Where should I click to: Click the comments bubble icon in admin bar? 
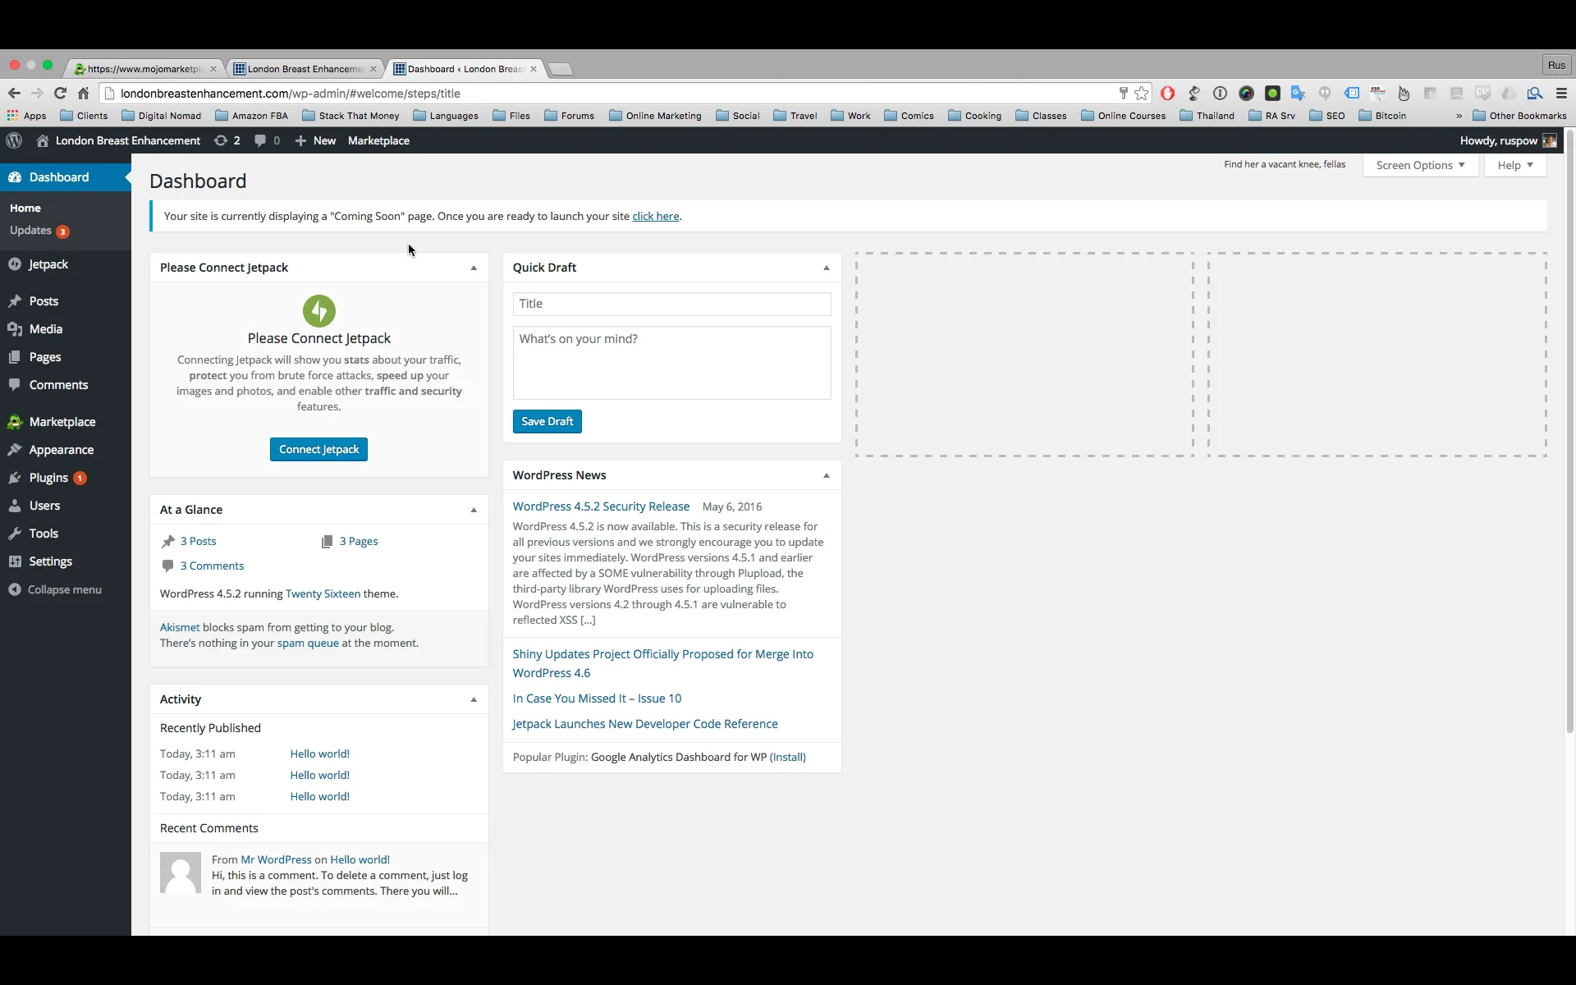[x=261, y=140]
